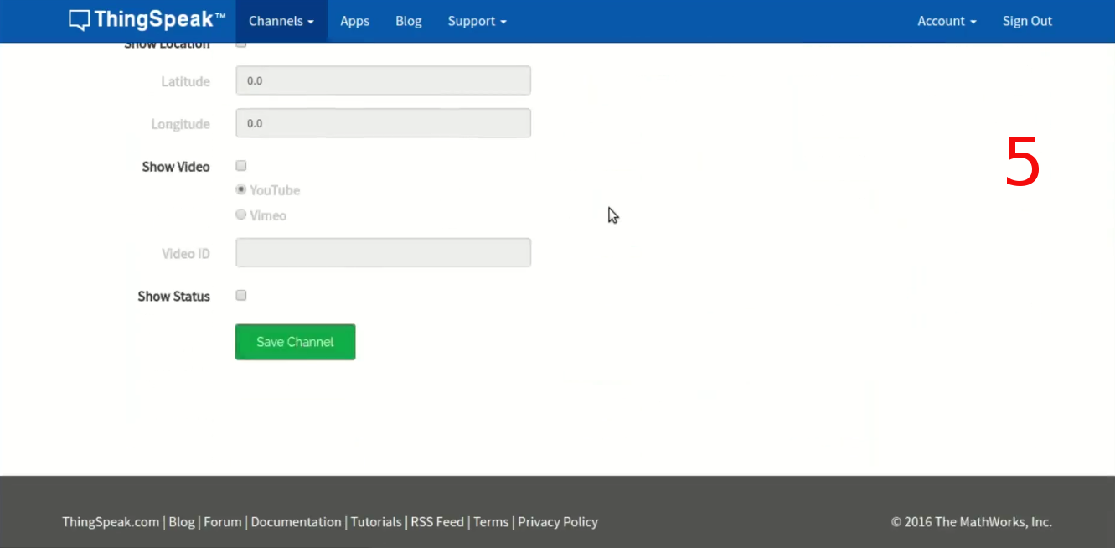Select the YouTube radio button

(241, 189)
